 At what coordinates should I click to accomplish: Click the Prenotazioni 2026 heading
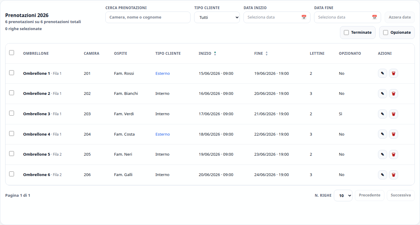pos(27,15)
